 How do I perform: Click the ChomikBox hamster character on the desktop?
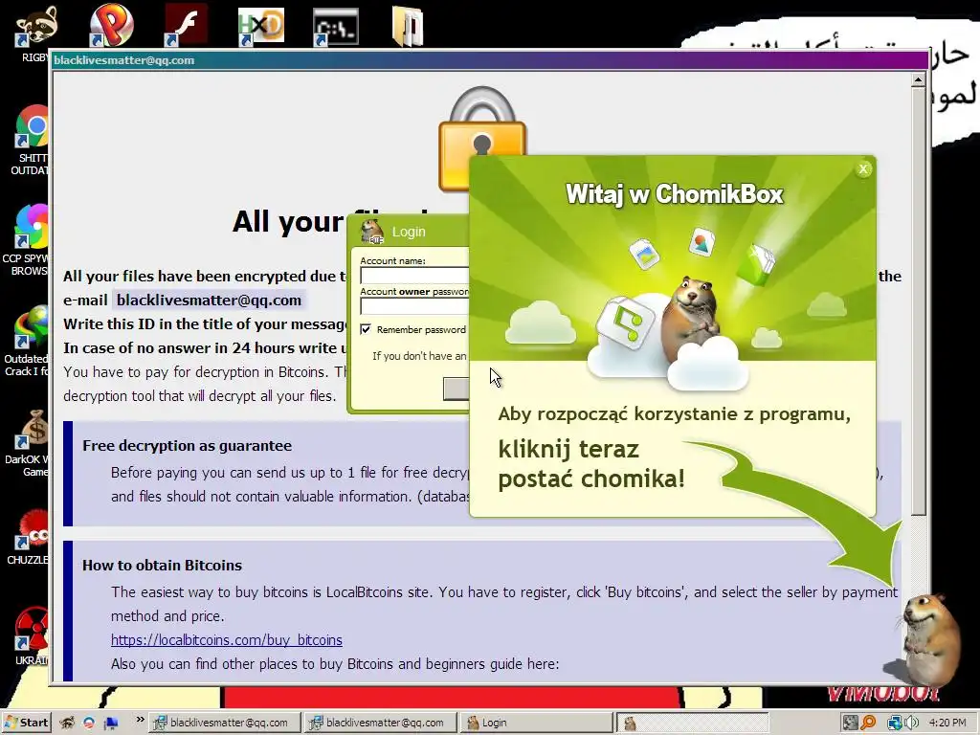[929, 638]
